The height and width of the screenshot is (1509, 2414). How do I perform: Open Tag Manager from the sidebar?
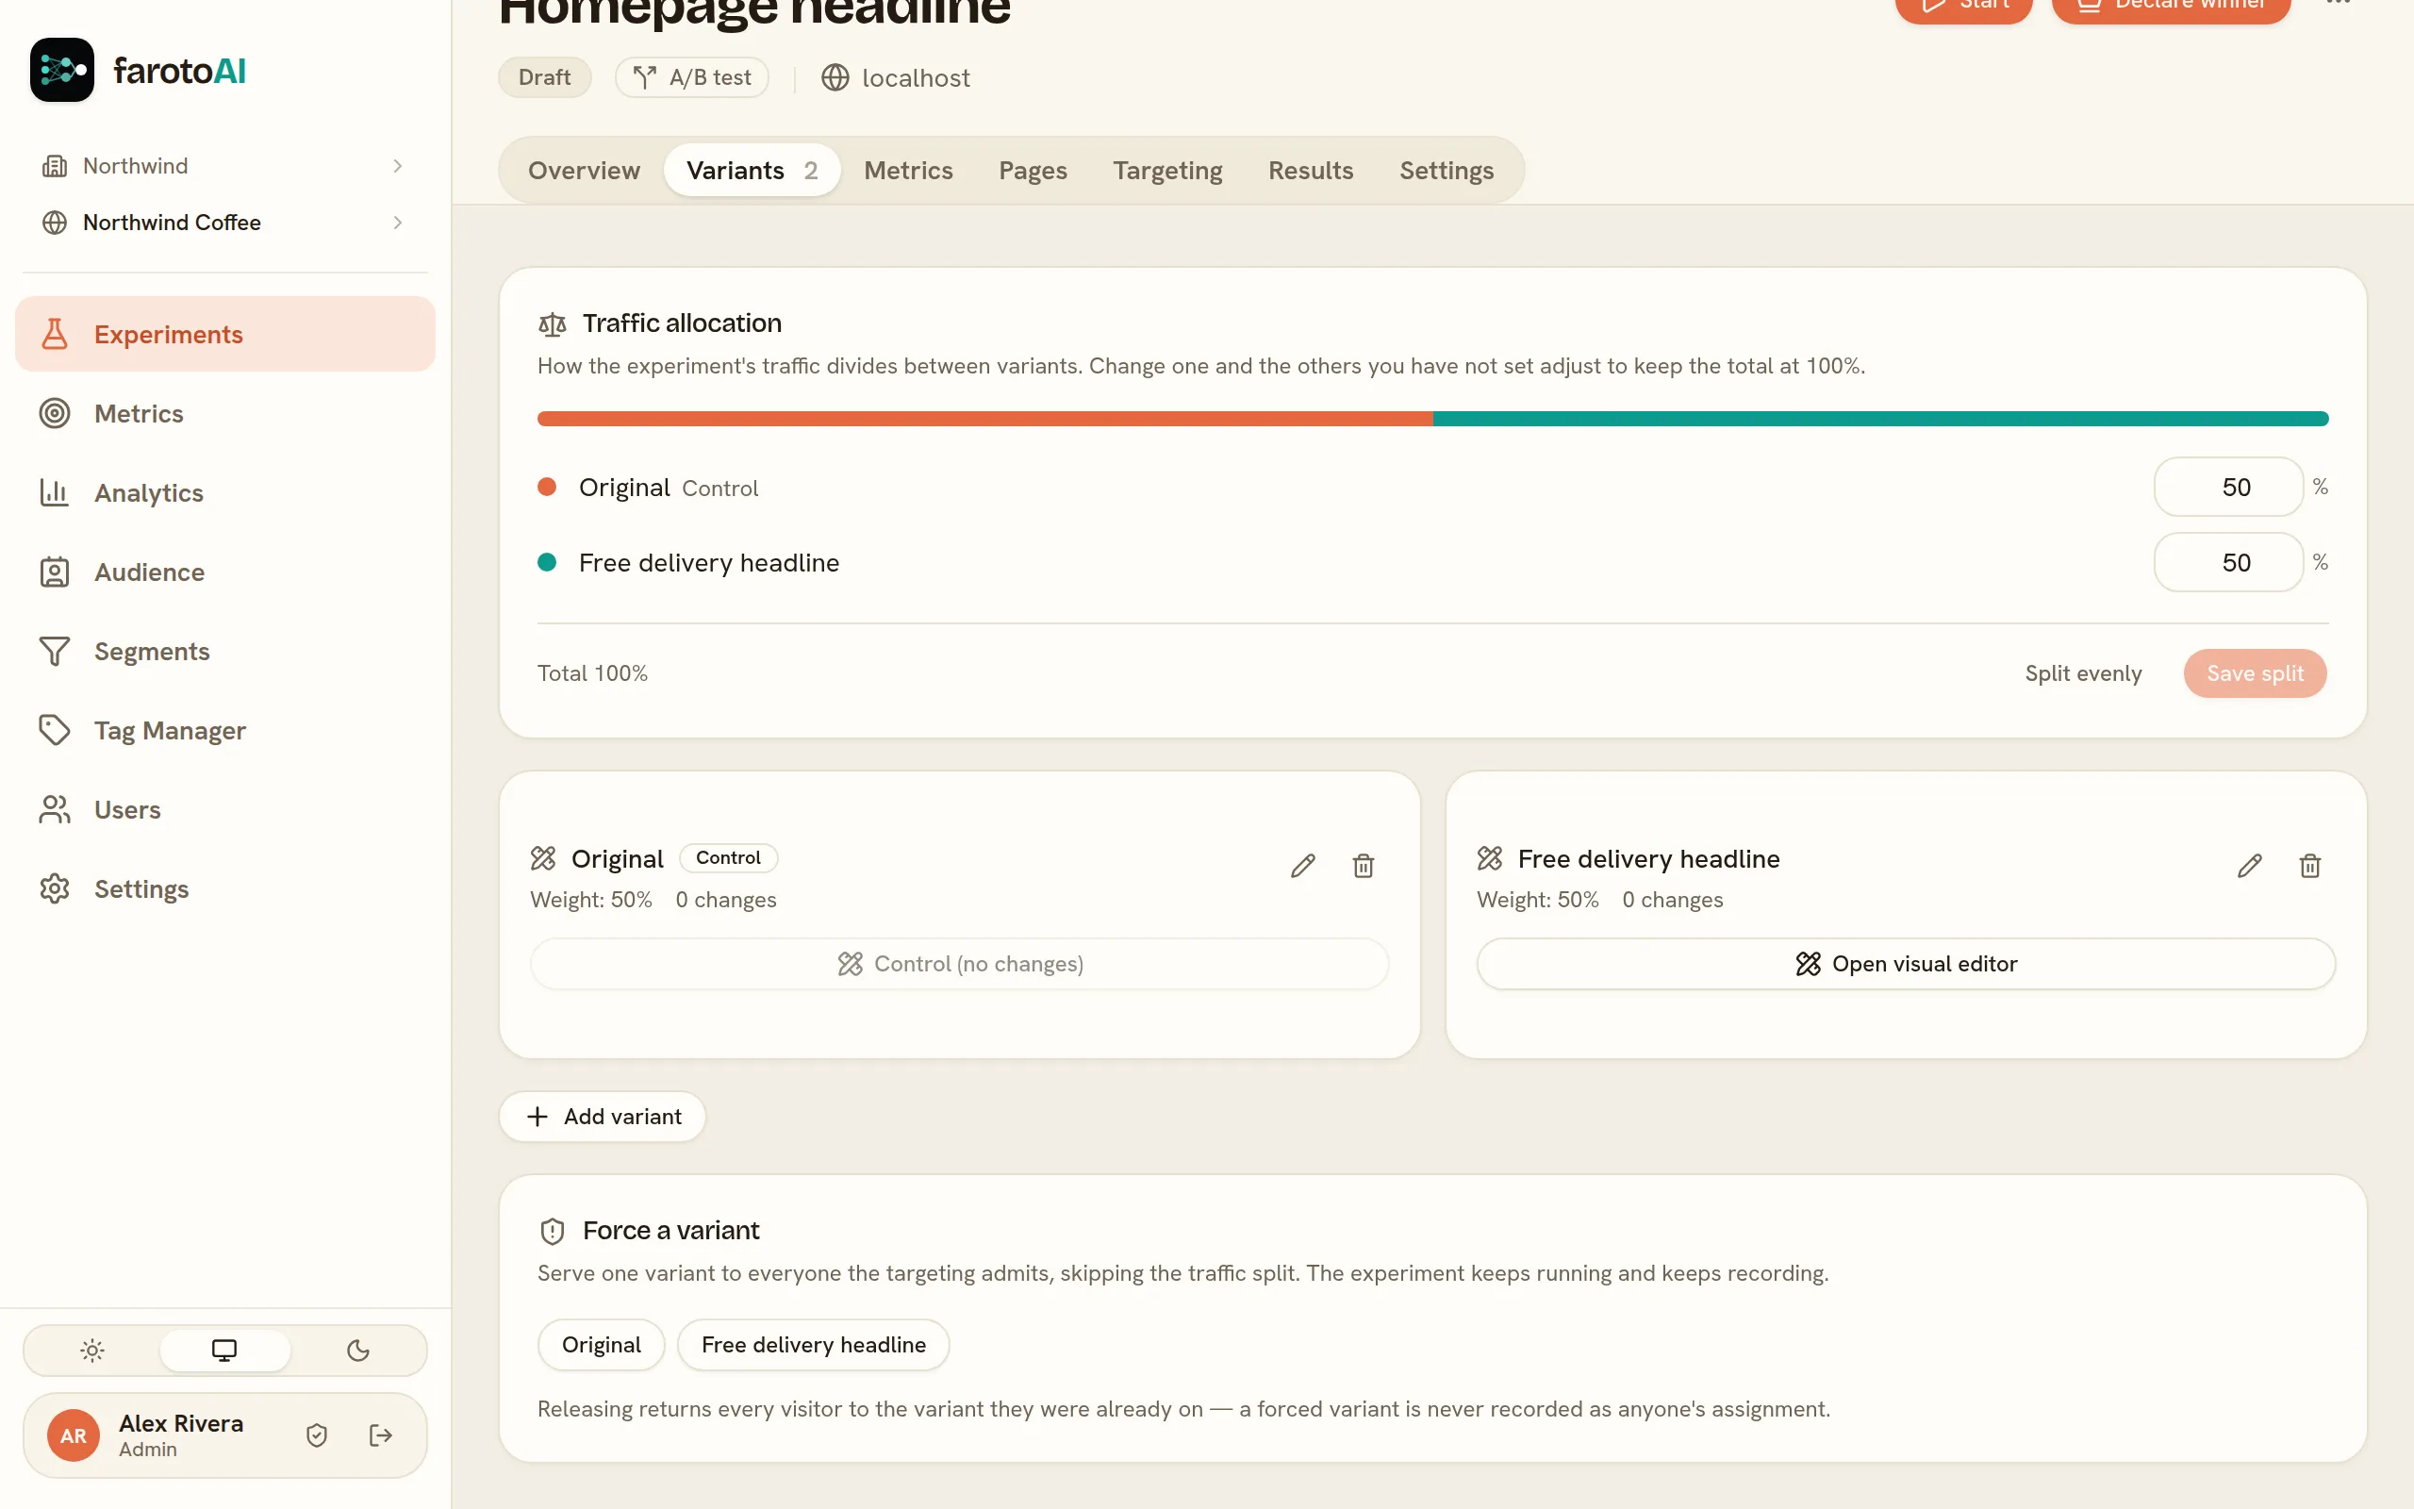(225, 731)
